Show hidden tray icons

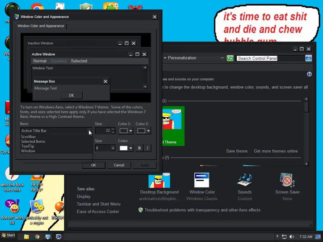click(x=278, y=236)
